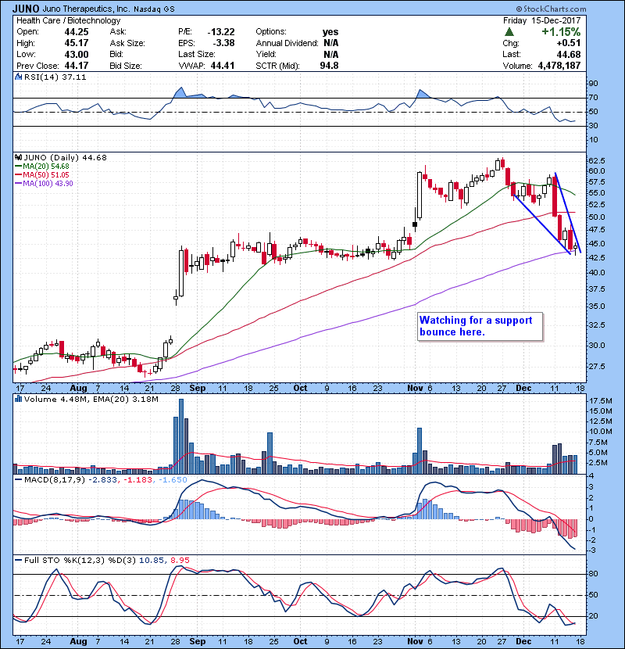625x649 pixels.
Task: Click the EPS value -3.38
Action: click(x=223, y=43)
